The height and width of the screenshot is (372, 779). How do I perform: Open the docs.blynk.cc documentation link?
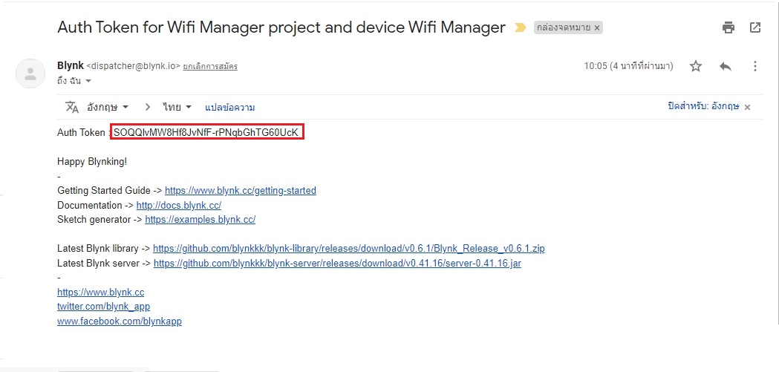tap(179, 205)
